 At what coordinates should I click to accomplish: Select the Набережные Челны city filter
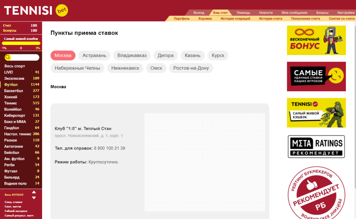click(77, 68)
